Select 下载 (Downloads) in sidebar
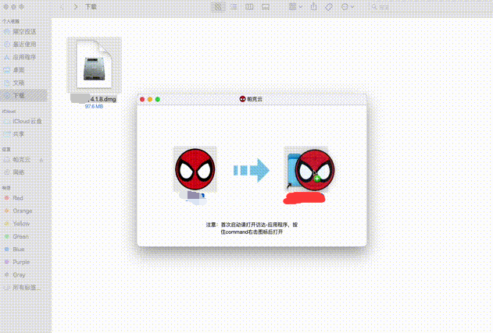Viewport: 493px width, 333px height. pyautogui.click(x=24, y=96)
